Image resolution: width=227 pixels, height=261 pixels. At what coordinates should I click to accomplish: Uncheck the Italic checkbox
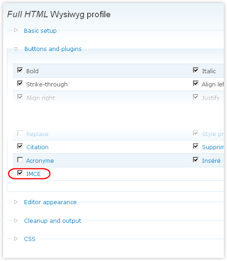click(x=196, y=70)
